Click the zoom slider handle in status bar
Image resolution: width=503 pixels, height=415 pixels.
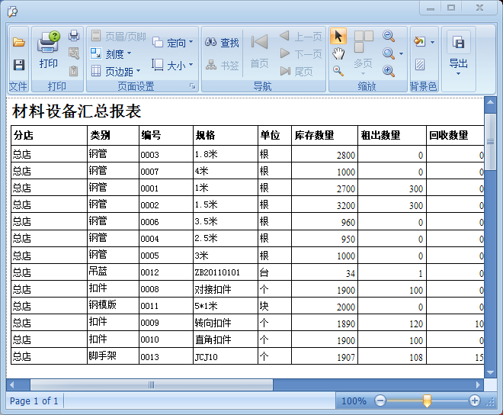coord(427,401)
